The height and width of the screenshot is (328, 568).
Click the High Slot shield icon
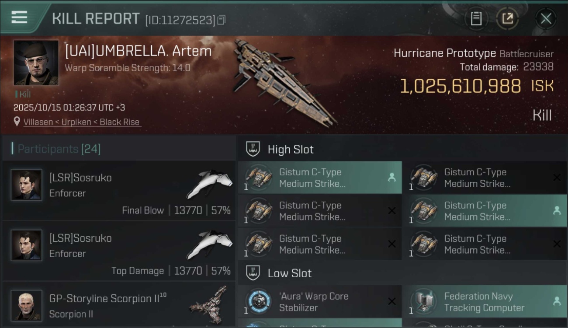point(253,149)
